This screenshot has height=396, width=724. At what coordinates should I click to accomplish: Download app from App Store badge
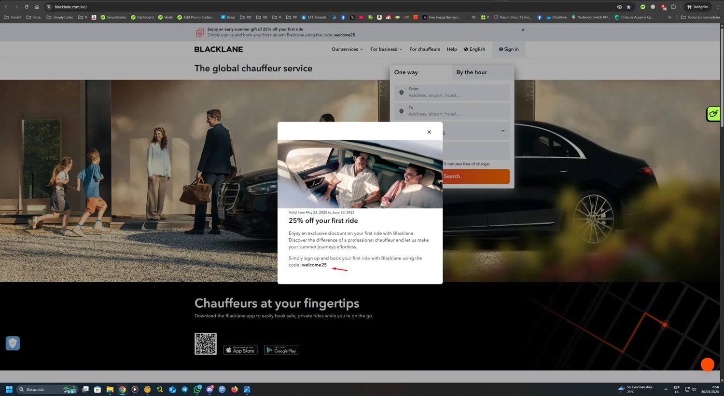click(x=240, y=350)
